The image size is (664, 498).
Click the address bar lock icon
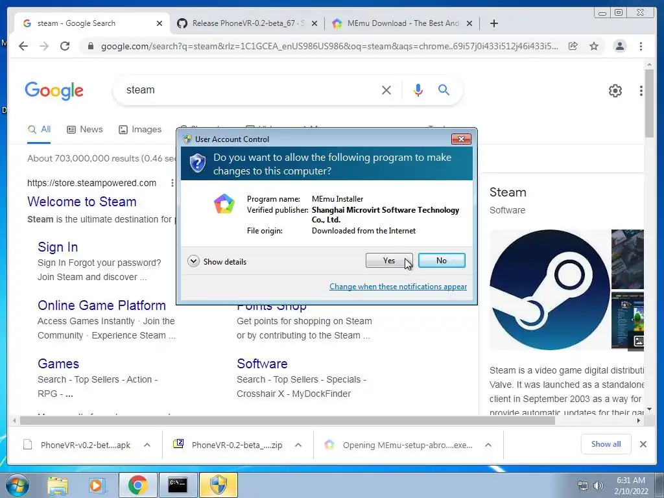[90, 46]
